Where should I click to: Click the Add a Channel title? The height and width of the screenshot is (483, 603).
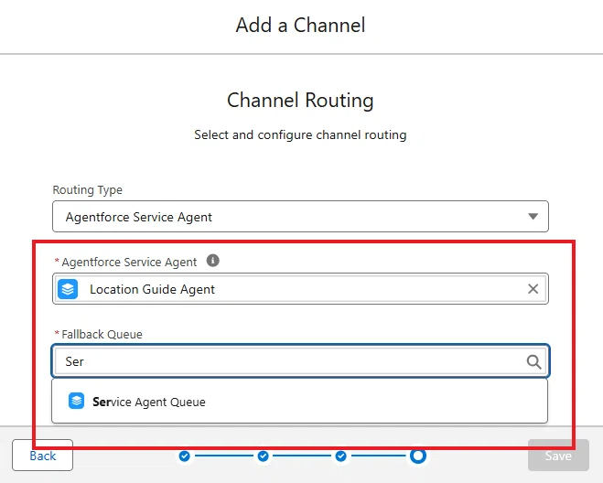pos(300,26)
